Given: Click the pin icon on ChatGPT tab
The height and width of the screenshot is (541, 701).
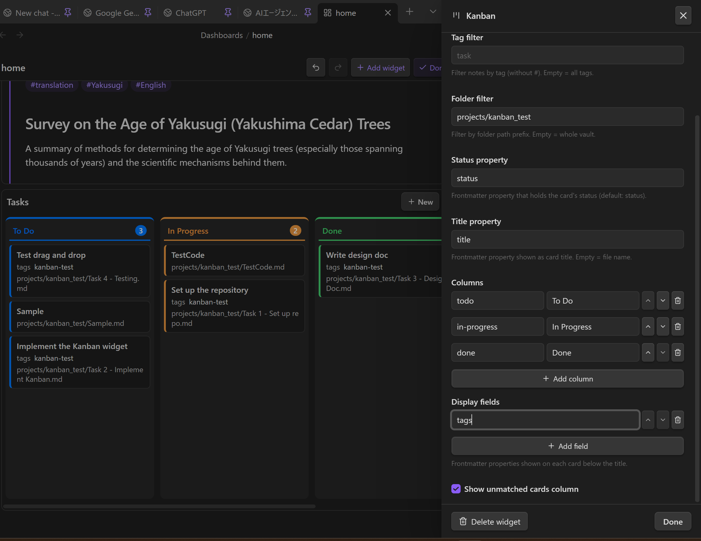Looking at the screenshot, I should pyautogui.click(x=228, y=13).
